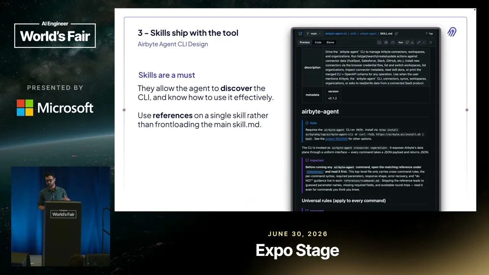Image resolution: width=489 pixels, height=275 pixels.
Task: Switch to the Preview tab
Action: click(304, 42)
